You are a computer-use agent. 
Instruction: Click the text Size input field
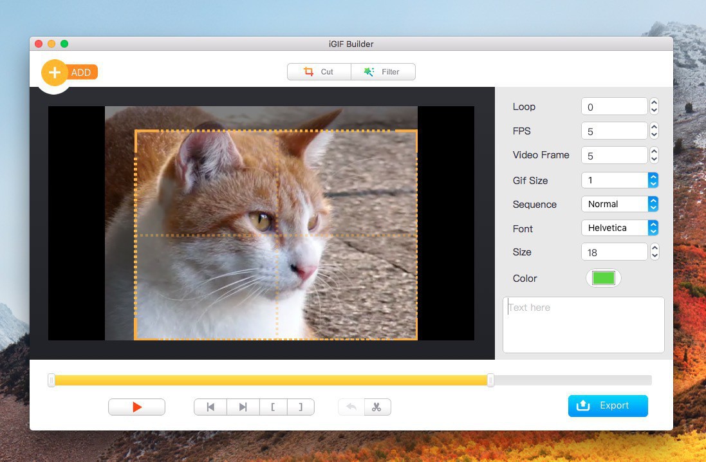pyautogui.click(x=614, y=252)
